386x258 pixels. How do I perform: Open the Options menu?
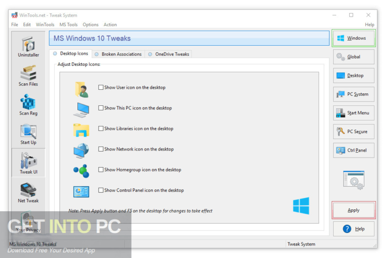[90, 25]
